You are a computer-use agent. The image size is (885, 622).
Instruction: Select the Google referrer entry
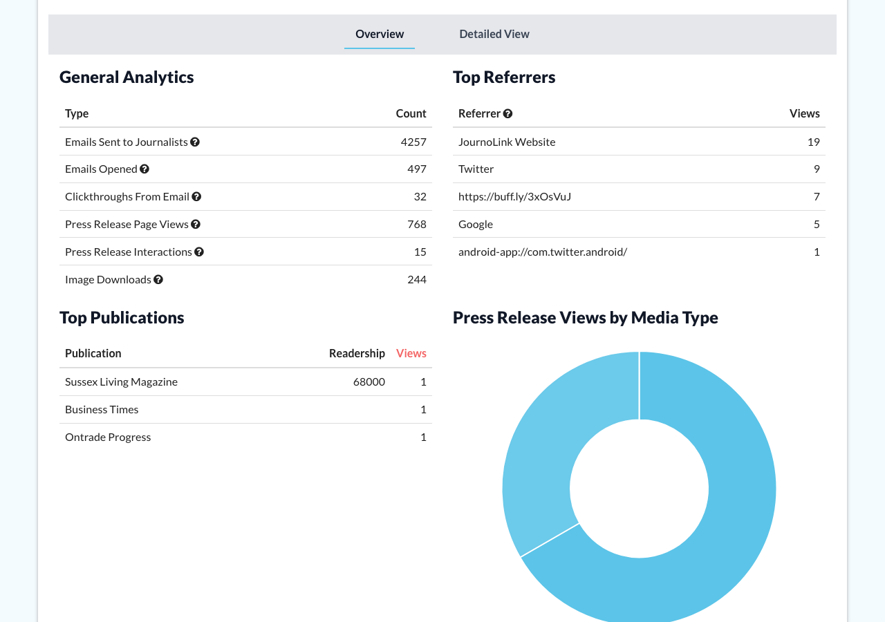click(x=476, y=224)
